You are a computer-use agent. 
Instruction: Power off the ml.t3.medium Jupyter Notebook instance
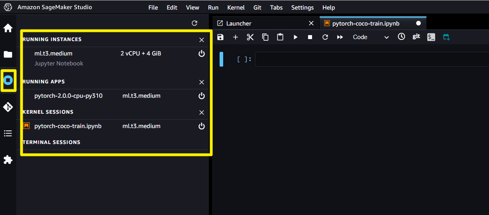(202, 53)
